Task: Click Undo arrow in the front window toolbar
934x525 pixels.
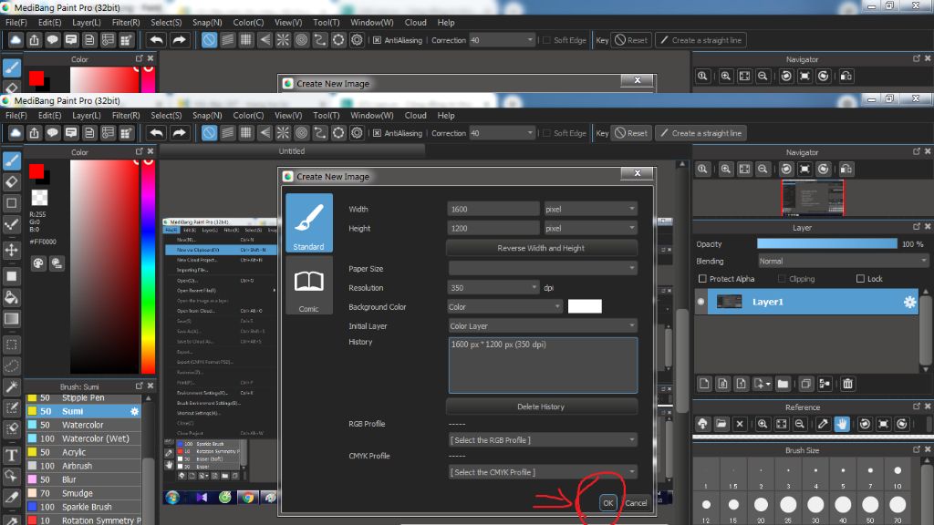Action: 157,133
